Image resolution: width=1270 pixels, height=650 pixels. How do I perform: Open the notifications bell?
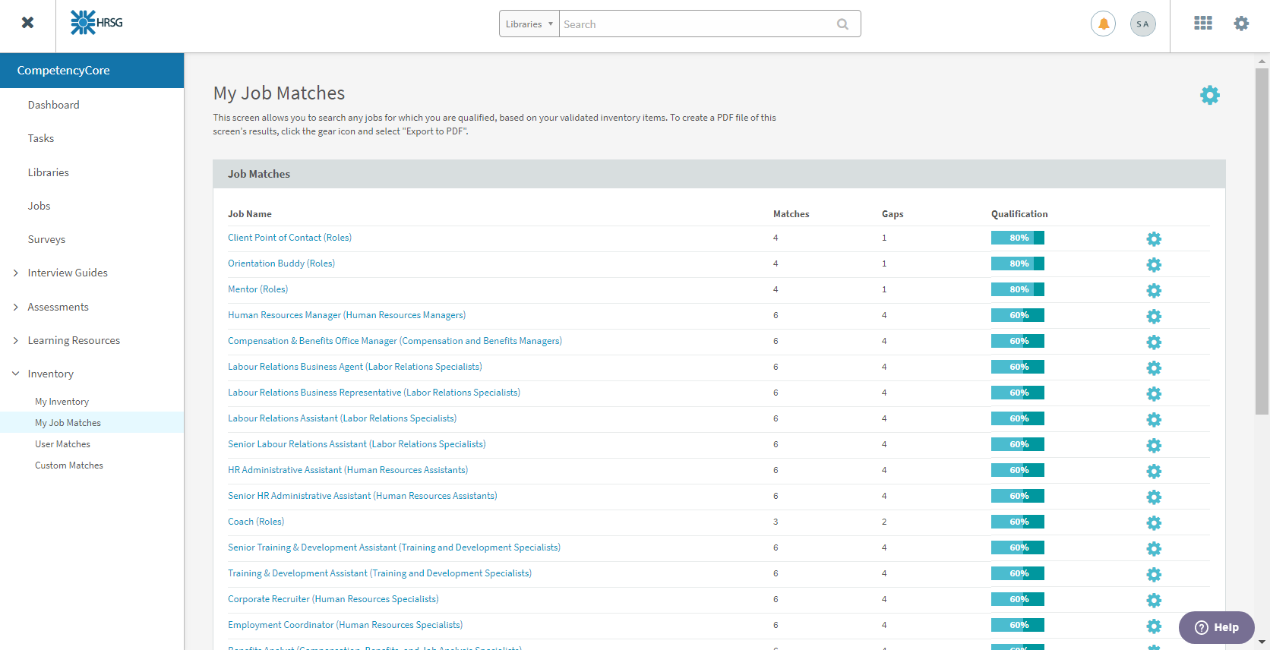click(x=1103, y=24)
